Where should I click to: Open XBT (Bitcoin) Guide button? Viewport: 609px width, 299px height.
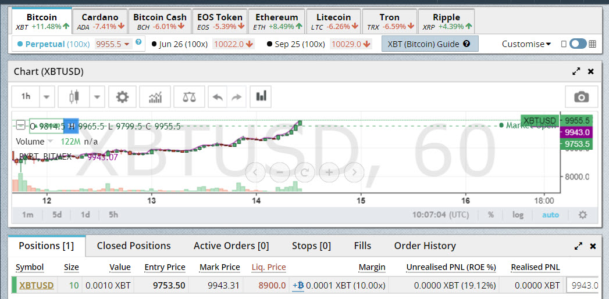point(430,44)
